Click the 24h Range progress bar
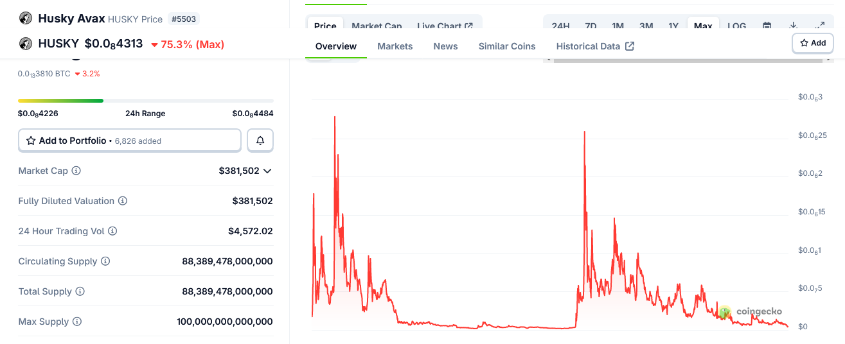Viewport: 845px width, 344px height. [146, 101]
